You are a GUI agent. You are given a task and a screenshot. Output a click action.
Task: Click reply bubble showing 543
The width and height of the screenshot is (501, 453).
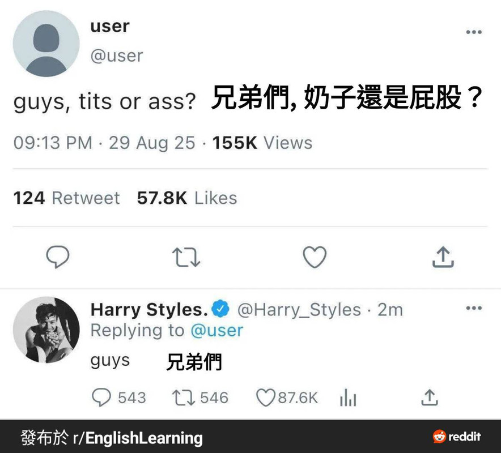click(118, 398)
